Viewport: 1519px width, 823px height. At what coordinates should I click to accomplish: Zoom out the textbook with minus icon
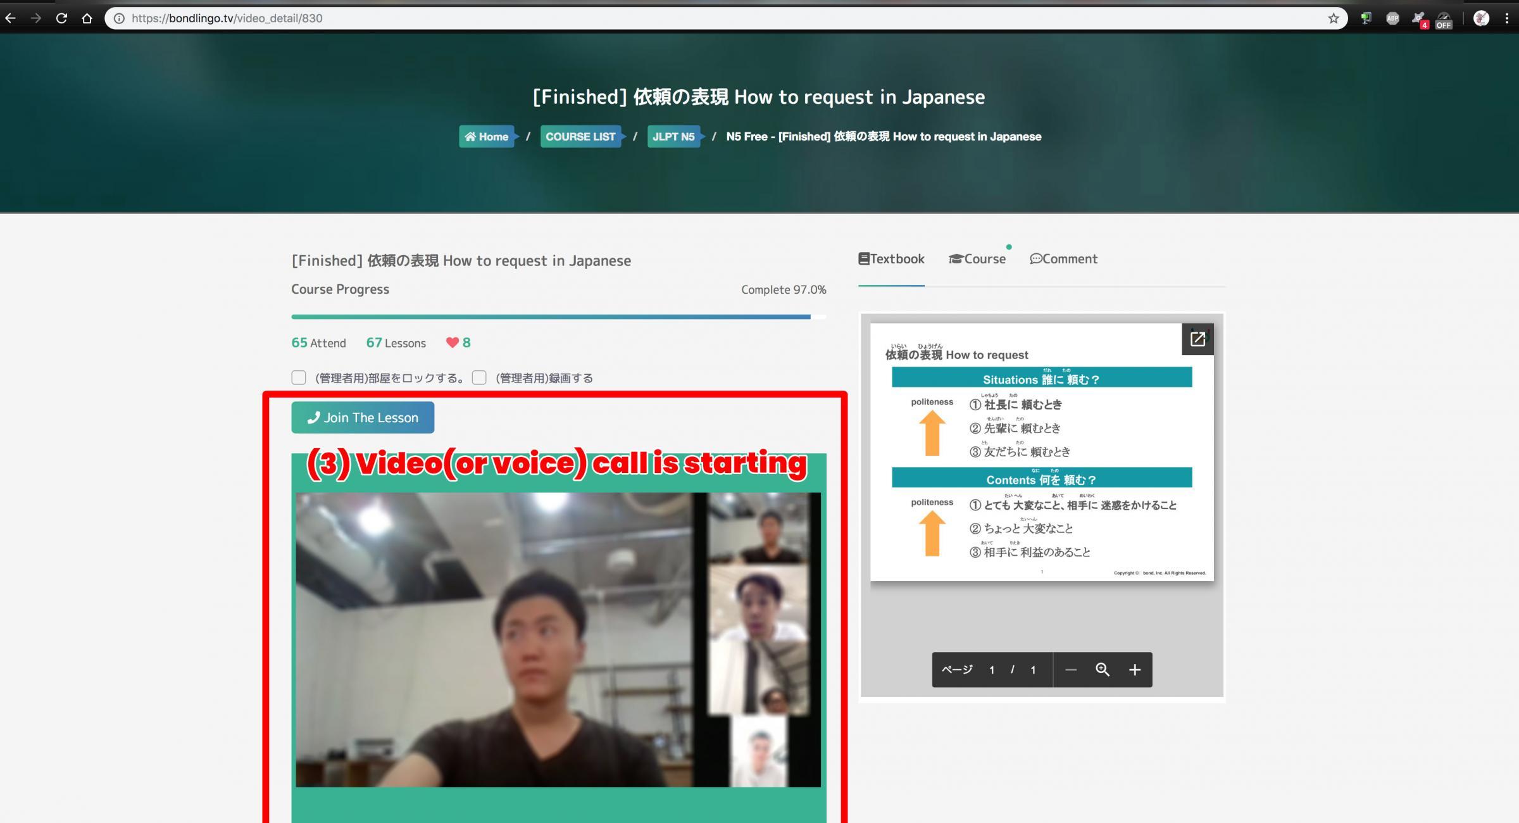click(1070, 670)
